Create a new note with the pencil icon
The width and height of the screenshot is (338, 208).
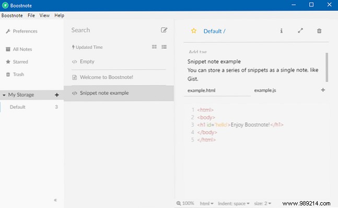point(164,30)
